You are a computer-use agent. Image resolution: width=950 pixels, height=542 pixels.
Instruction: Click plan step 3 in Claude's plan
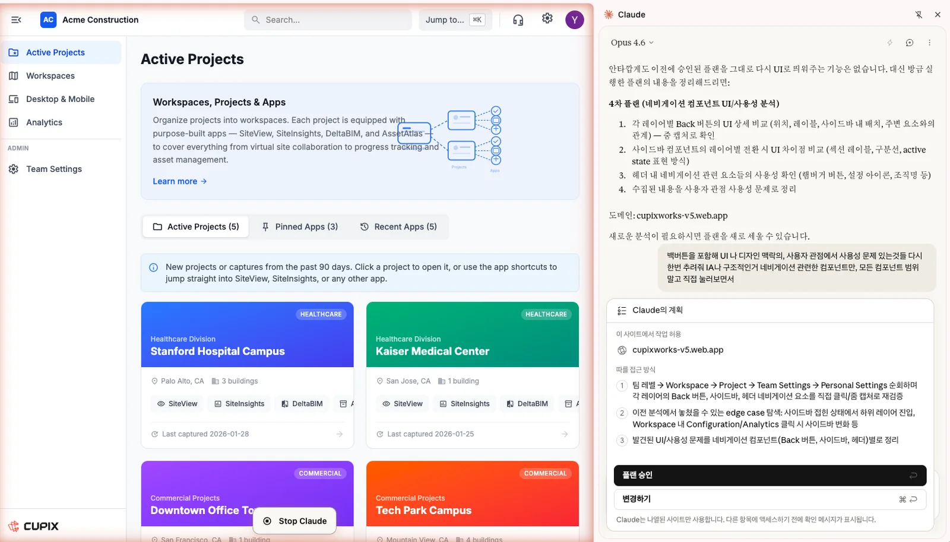pyautogui.click(x=758, y=440)
